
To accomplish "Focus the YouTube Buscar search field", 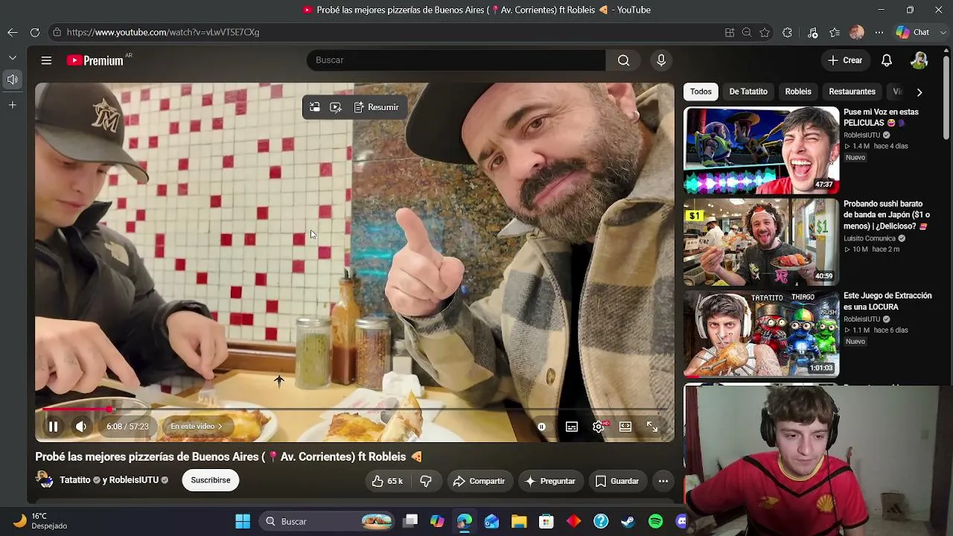I will pos(456,60).
